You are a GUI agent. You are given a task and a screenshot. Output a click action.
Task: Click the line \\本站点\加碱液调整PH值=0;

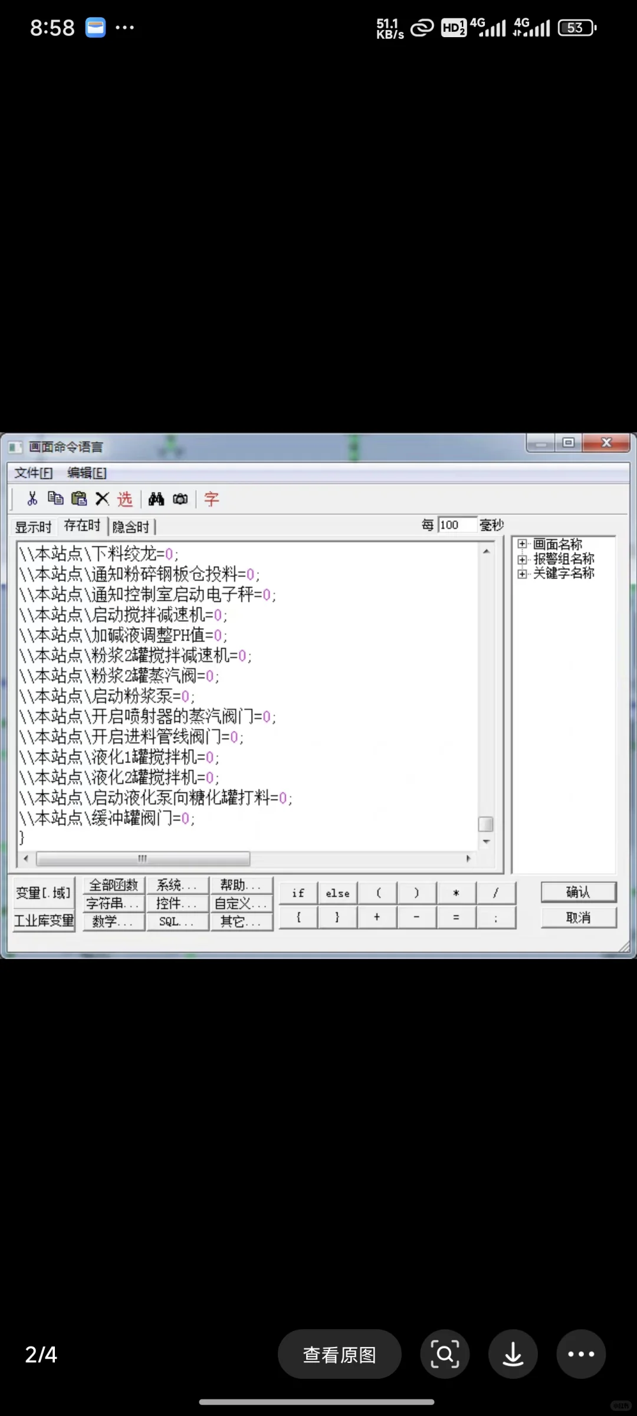[123, 635]
